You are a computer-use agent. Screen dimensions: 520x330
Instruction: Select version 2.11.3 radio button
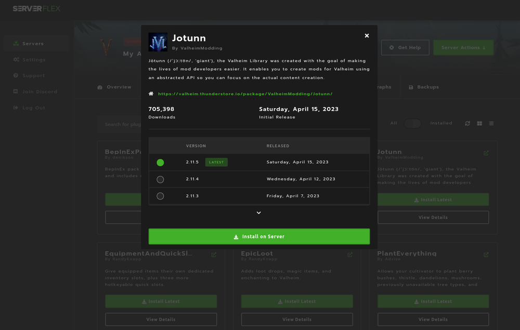click(160, 196)
